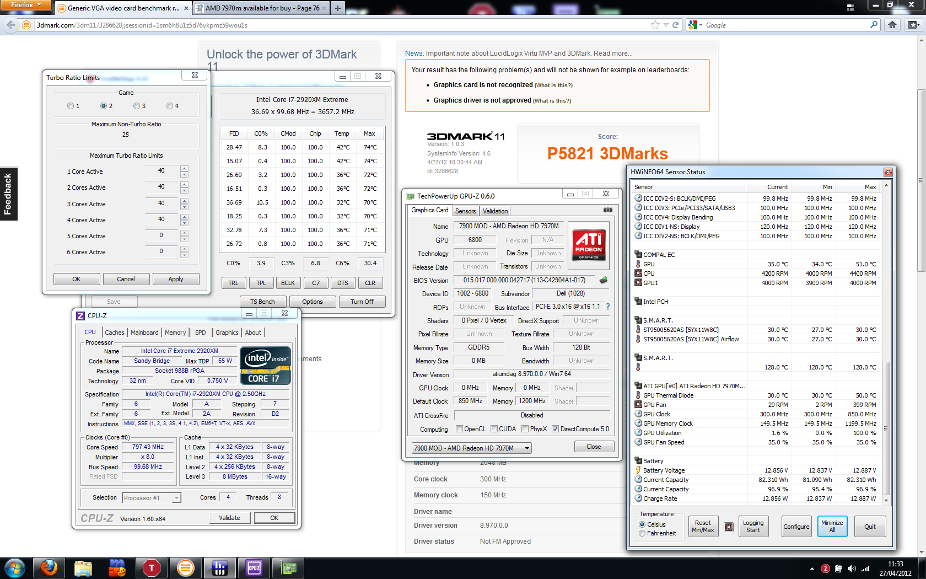Show hidden tray icons arrow
This screenshot has height=579, width=926.
pos(812,569)
